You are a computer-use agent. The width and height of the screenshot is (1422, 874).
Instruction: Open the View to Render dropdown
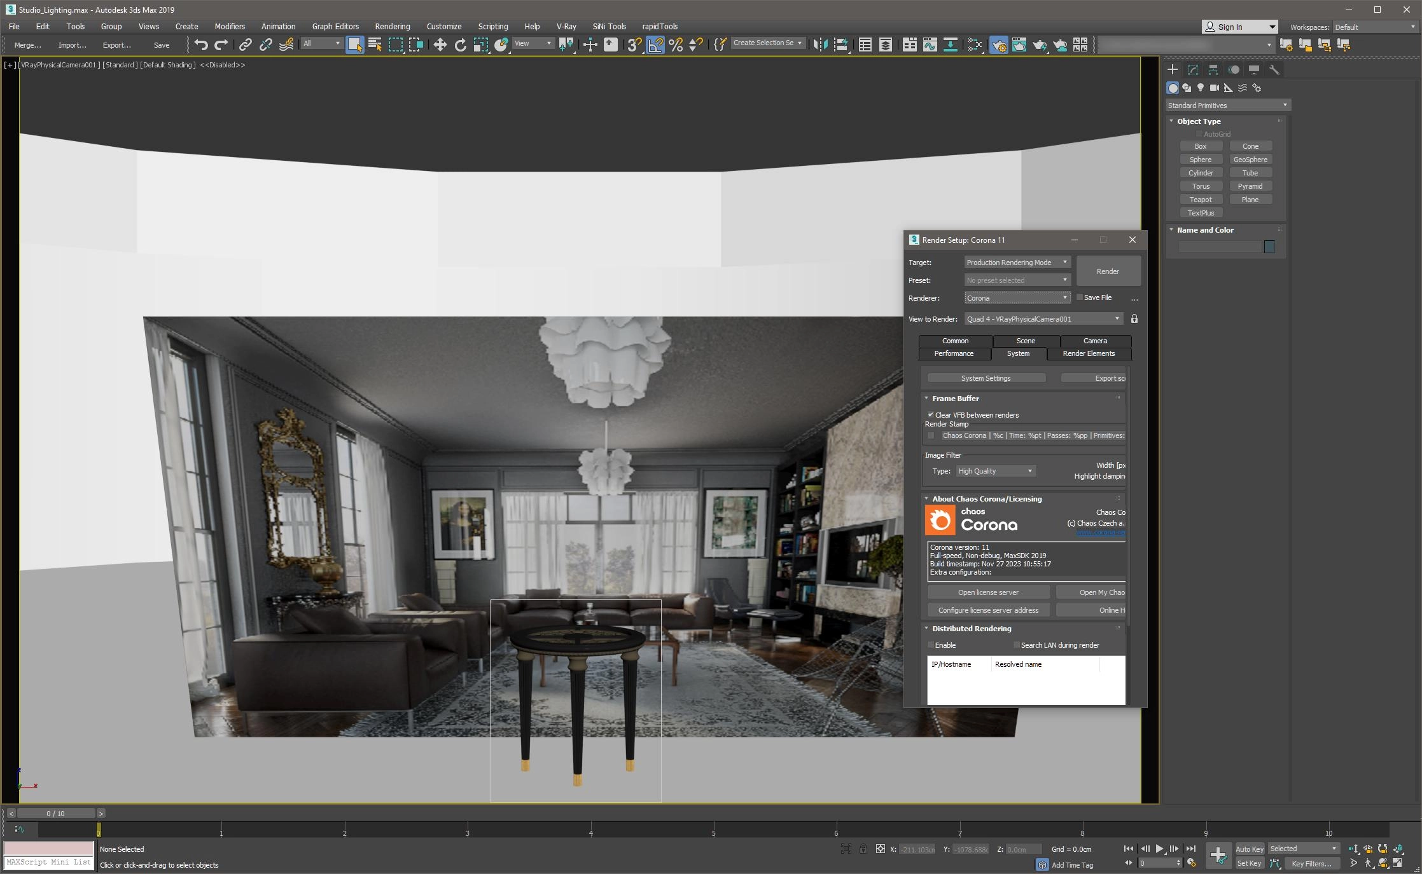click(1043, 318)
